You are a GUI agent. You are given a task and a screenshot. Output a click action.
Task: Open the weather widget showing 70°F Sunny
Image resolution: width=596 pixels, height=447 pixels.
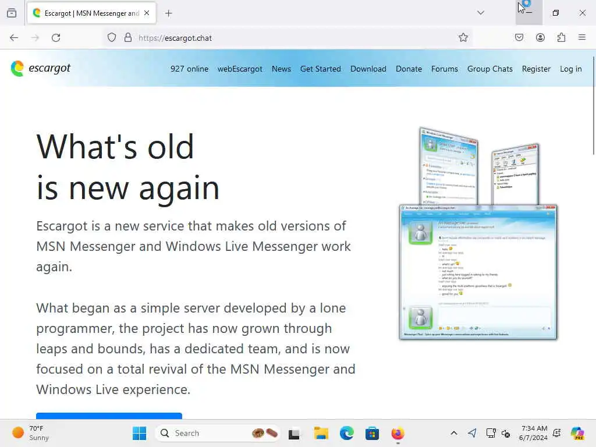(x=31, y=433)
